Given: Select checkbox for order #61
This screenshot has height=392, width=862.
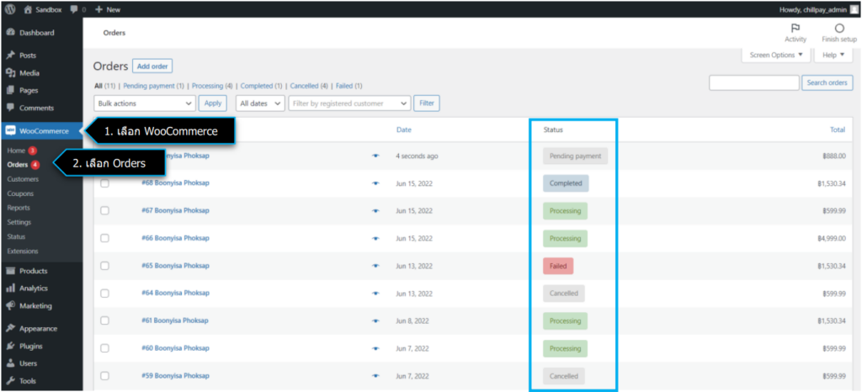Looking at the screenshot, I should (x=104, y=320).
